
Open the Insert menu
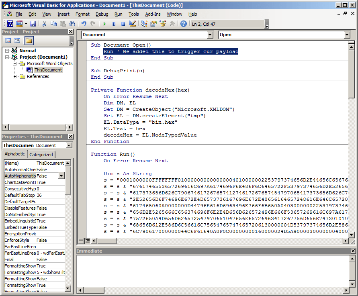pos(63,14)
